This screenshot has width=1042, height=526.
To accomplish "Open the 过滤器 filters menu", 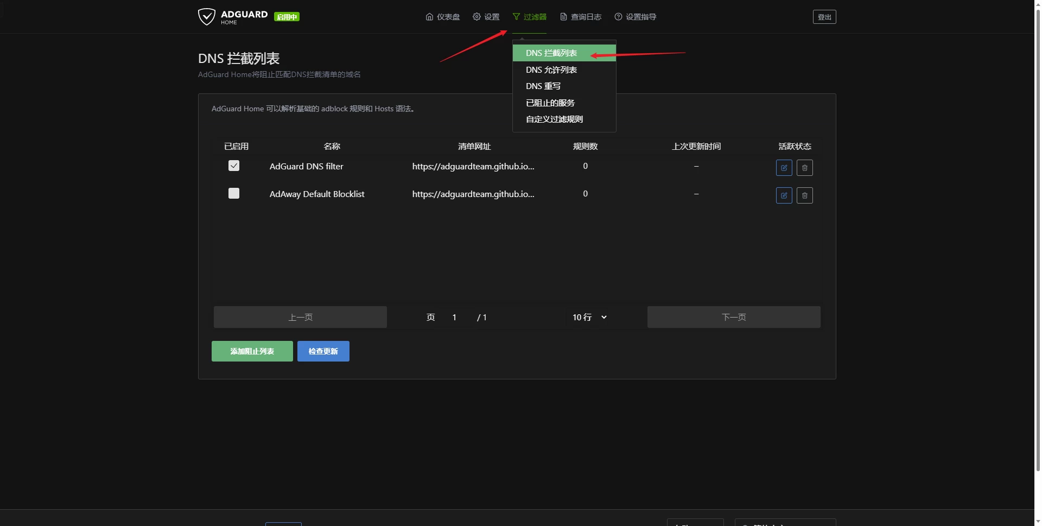I will [x=530, y=17].
